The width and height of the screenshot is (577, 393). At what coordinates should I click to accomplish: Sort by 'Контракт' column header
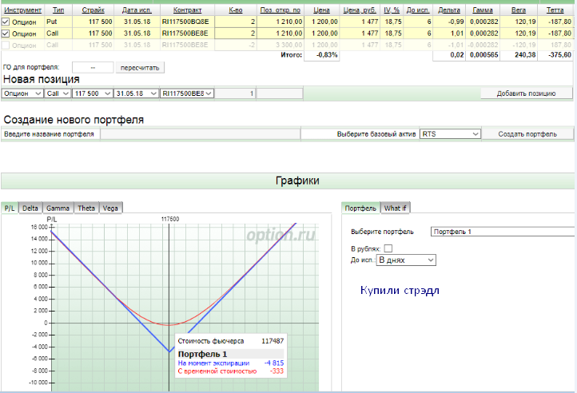(x=187, y=10)
